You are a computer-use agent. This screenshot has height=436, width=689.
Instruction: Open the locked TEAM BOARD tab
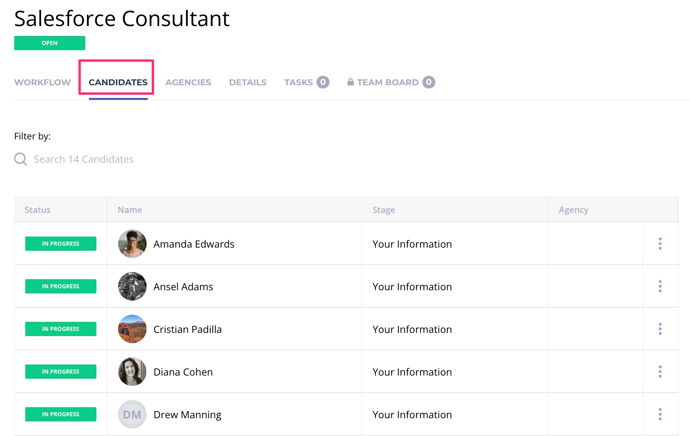pyautogui.click(x=388, y=82)
